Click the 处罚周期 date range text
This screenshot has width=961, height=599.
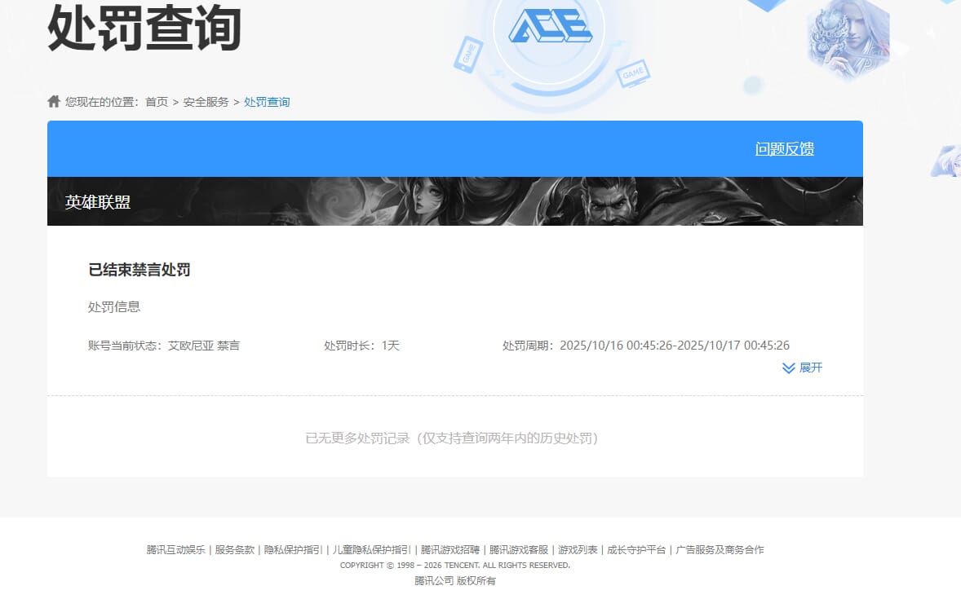646,346
